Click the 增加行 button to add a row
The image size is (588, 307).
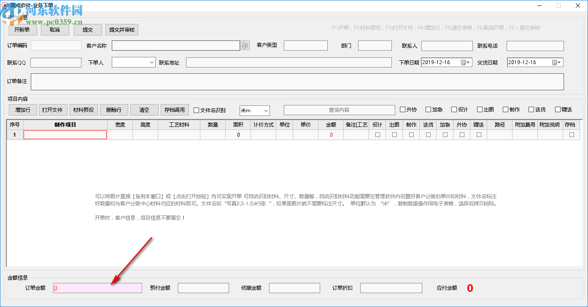(x=22, y=110)
